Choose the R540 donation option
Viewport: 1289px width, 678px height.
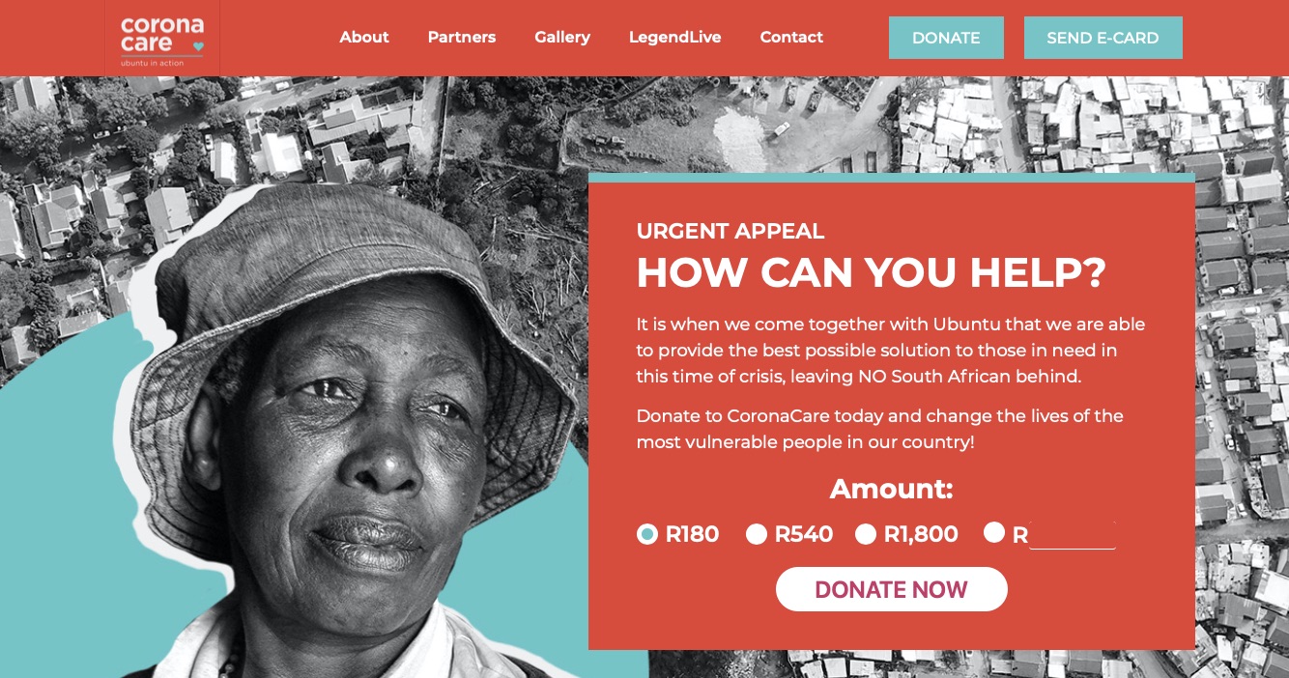click(757, 534)
